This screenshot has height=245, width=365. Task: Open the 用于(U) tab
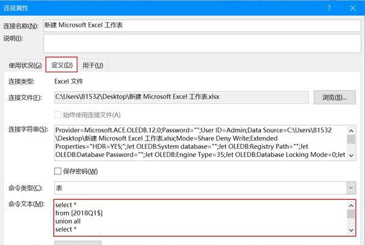click(93, 66)
